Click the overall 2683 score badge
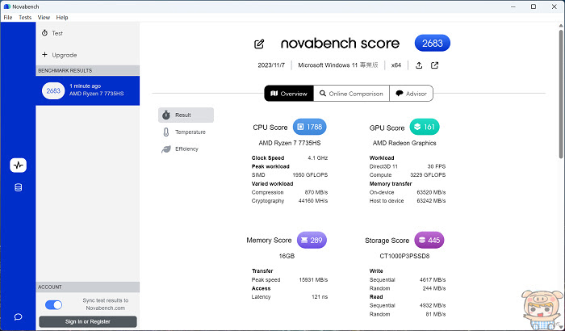The image size is (565, 331). point(433,44)
